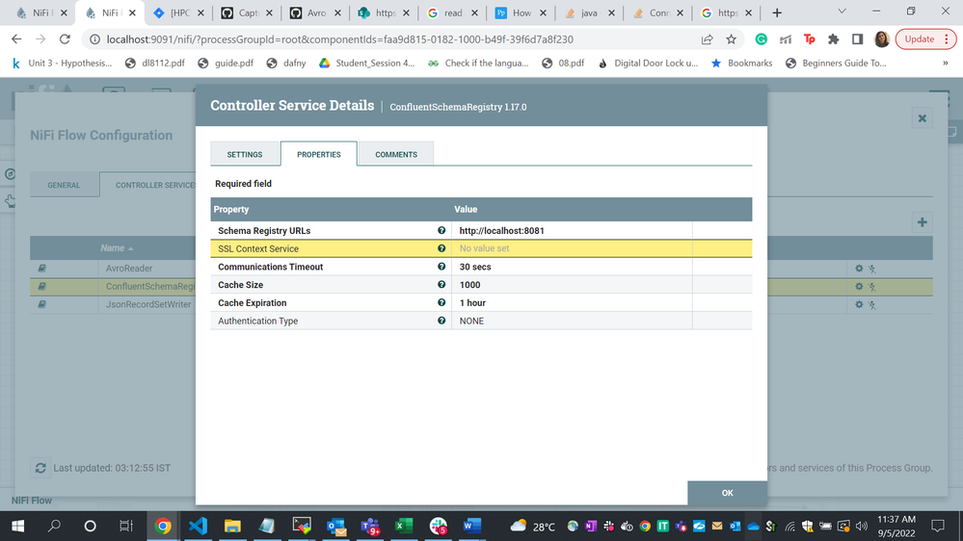The height and width of the screenshot is (541, 963).
Task: Open Beginners Guide To bookmark
Action: [x=836, y=64]
